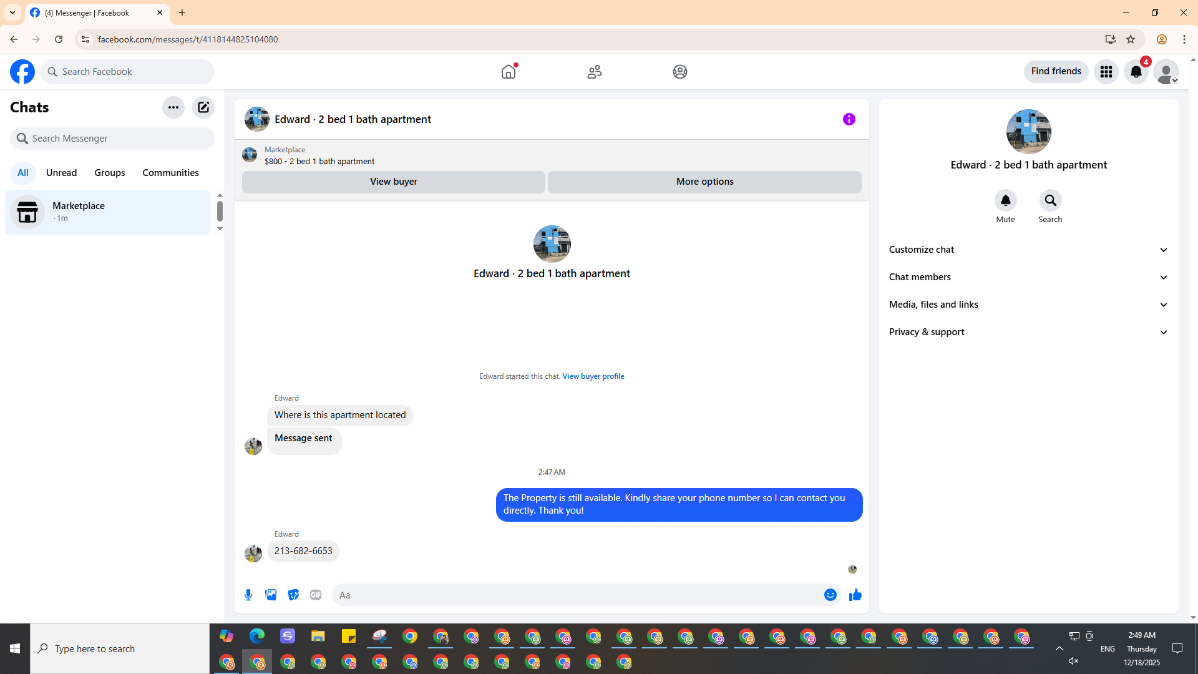Switch to the Groups chats tab
Screen dimensions: 1198x674
(x=110, y=173)
